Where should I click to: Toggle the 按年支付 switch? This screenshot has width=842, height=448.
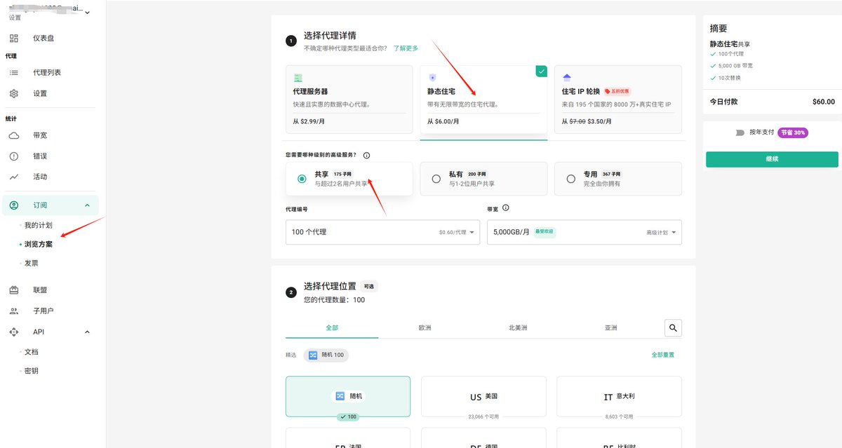pos(740,133)
